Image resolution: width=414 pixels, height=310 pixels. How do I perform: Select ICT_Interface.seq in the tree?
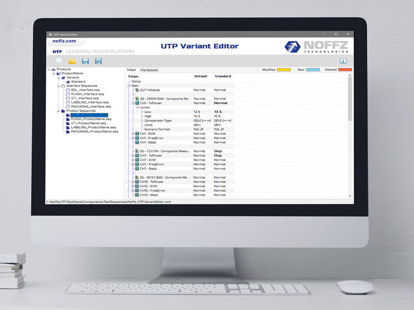tap(85, 98)
